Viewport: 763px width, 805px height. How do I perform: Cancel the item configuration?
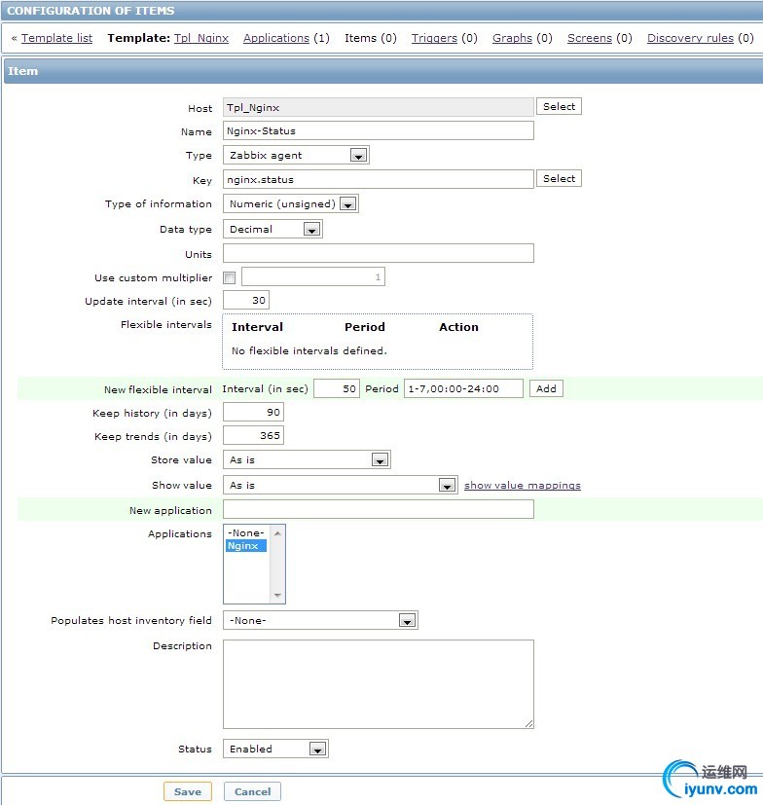pos(252,791)
